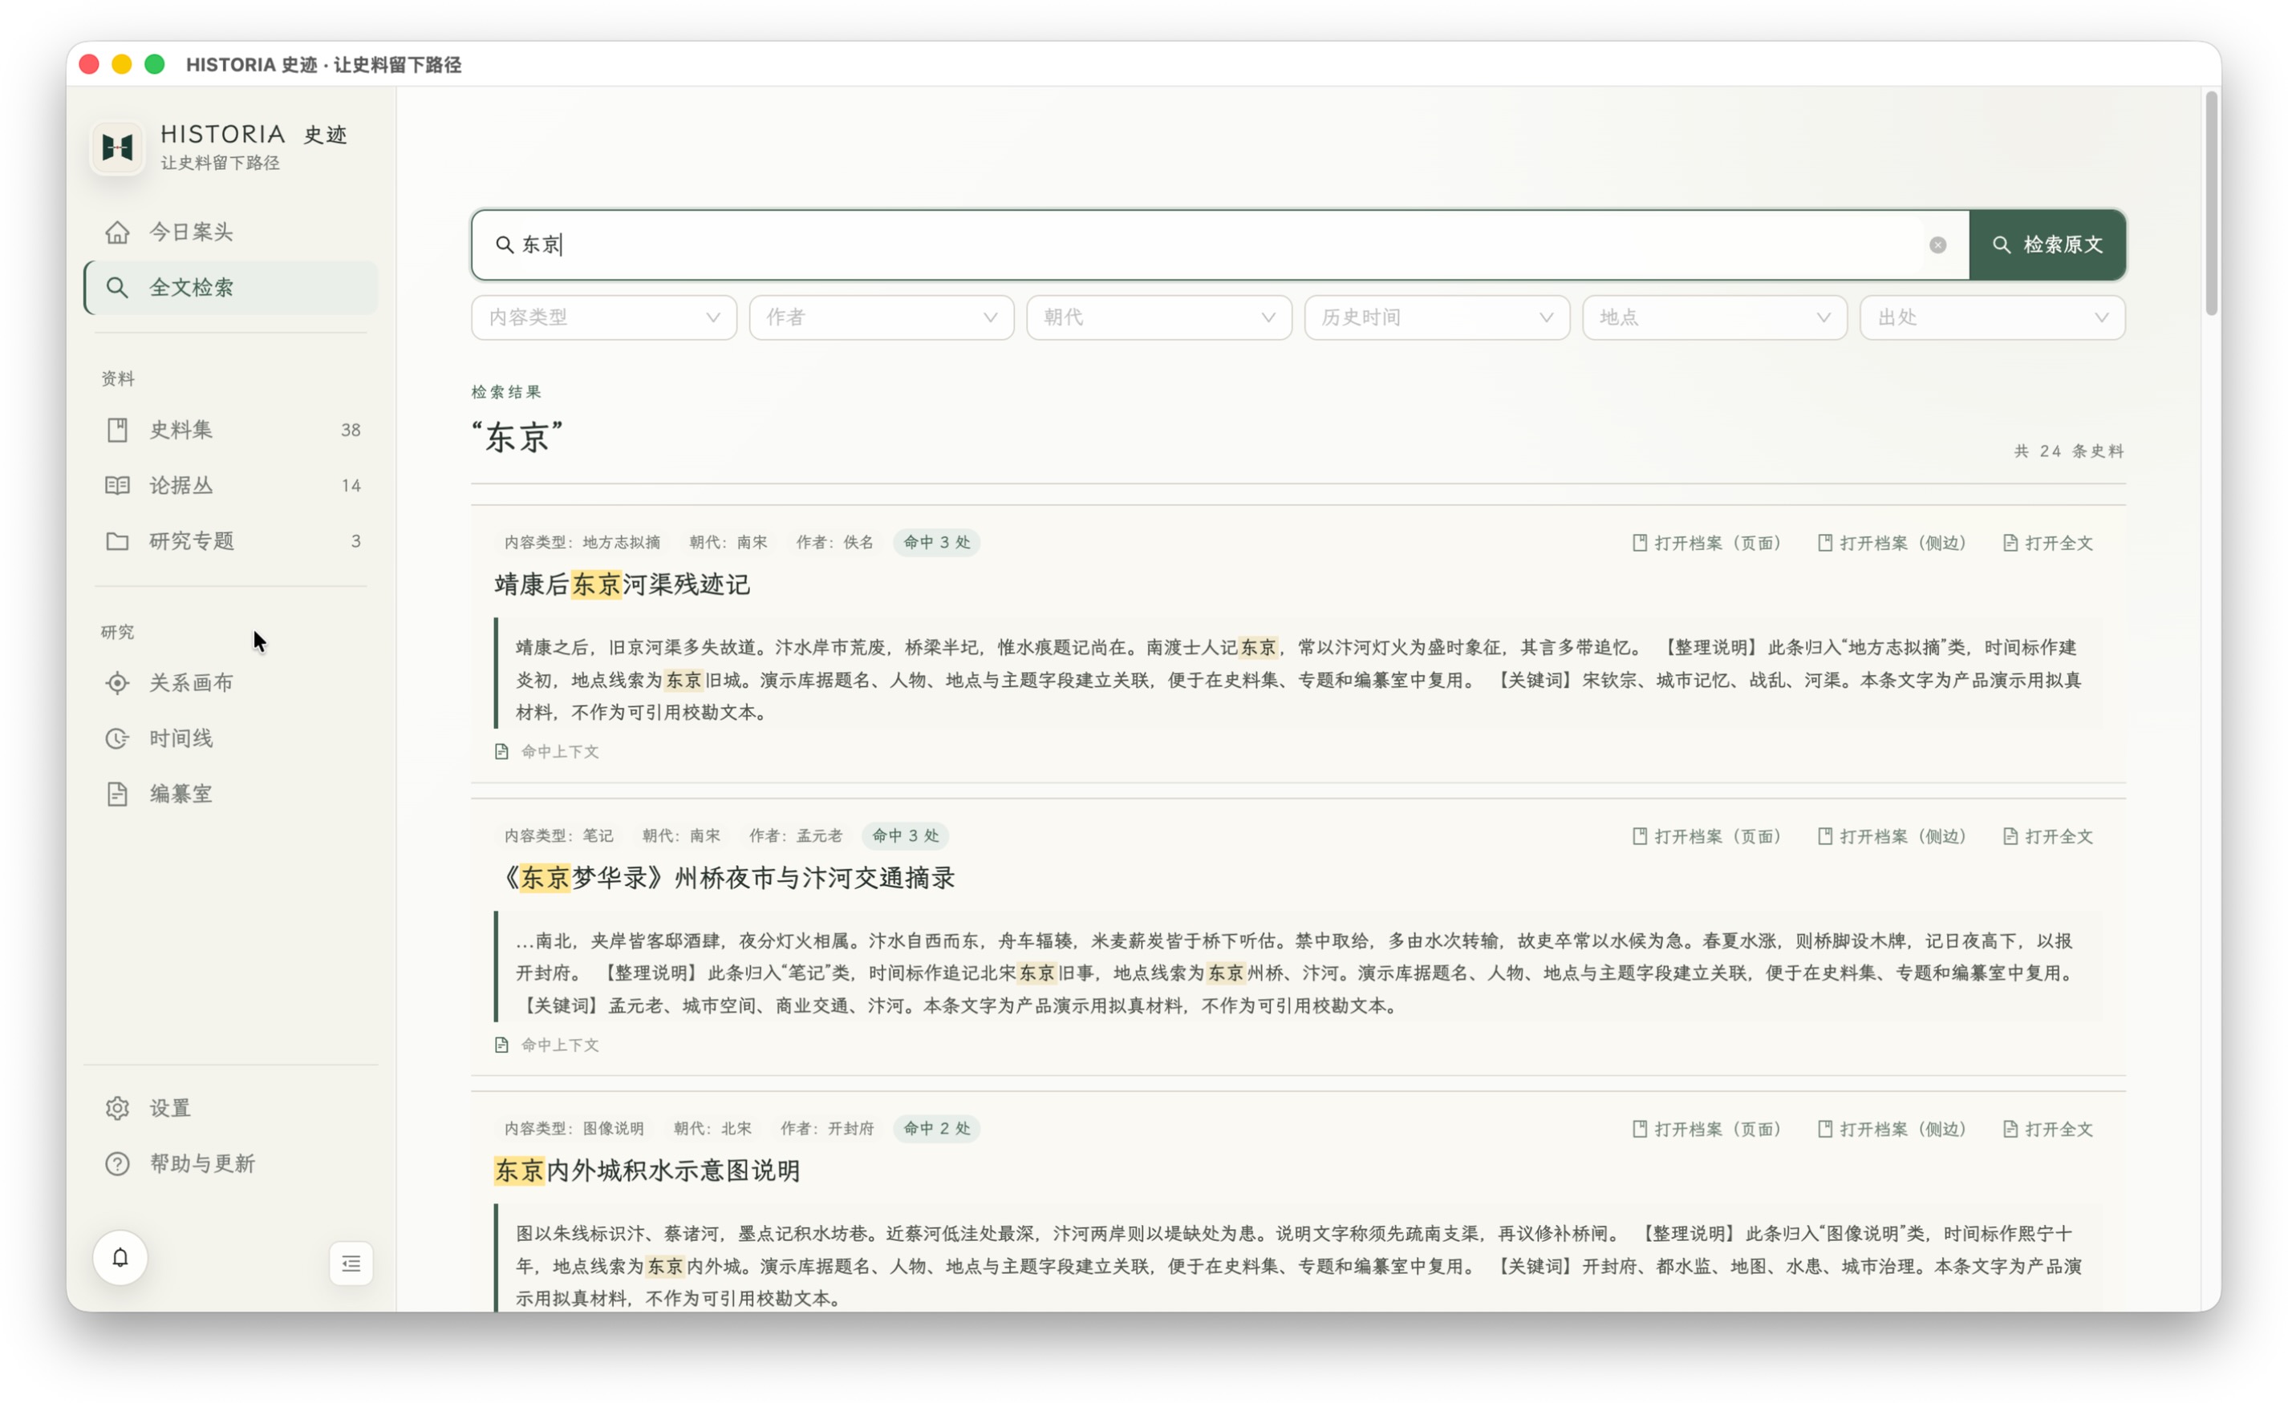2288x1403 pixels.
Task: Expand the 历史时间 filter dropdown
Action: [x=1437, y=317]
